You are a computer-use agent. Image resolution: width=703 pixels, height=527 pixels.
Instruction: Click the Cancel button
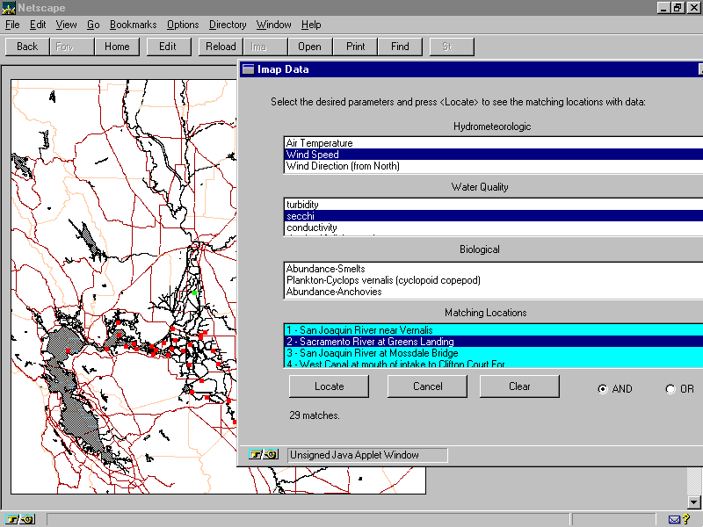tap(427, 386)
